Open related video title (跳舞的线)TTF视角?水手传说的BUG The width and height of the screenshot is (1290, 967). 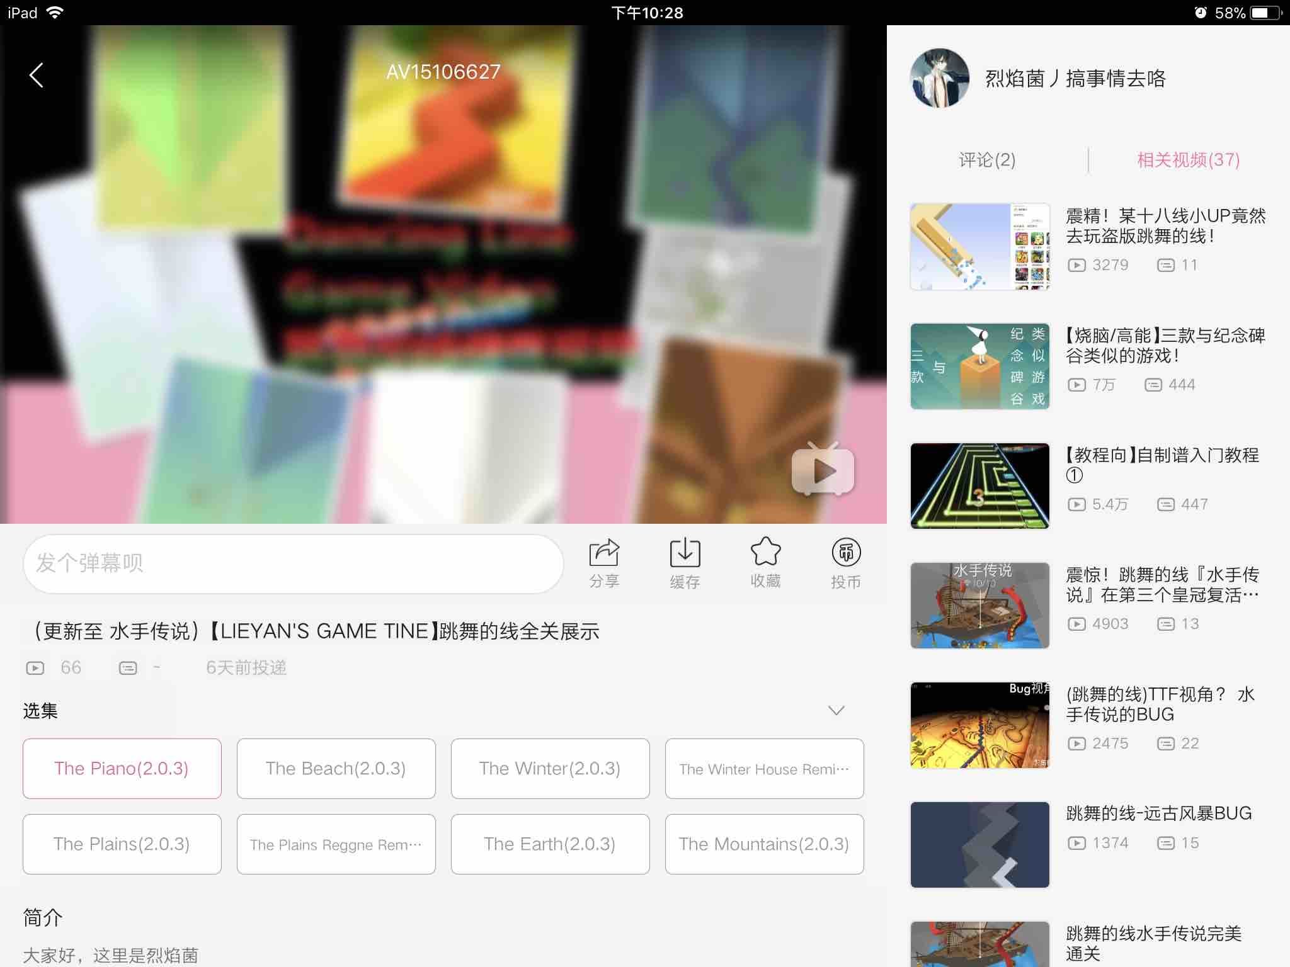1160,704
